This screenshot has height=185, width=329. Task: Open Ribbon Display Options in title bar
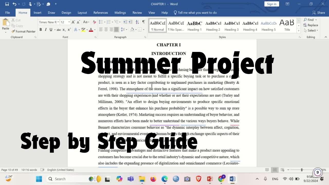tap(287, 4)
